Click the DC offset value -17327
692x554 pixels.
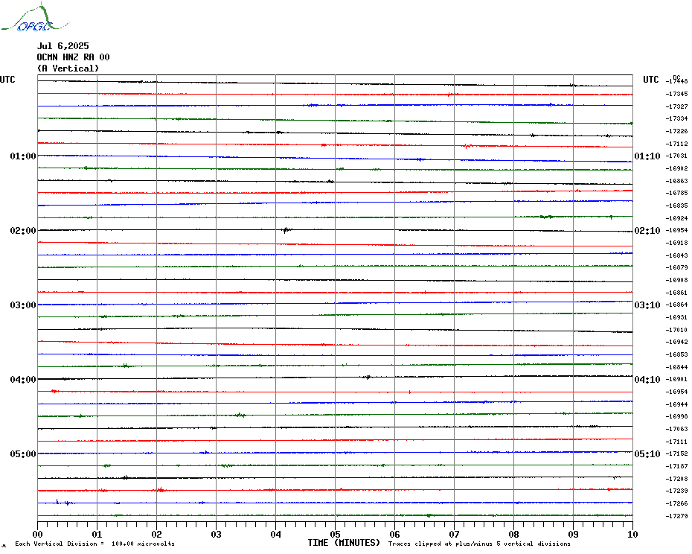coord(676,106)
